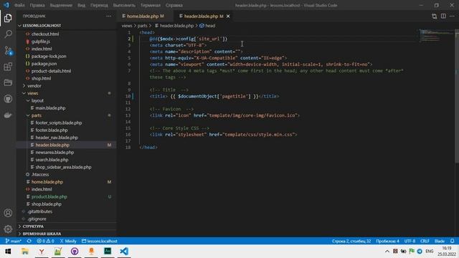
Task: Open gulpfile.js in the explorer
Action: (x=41, y=42)
